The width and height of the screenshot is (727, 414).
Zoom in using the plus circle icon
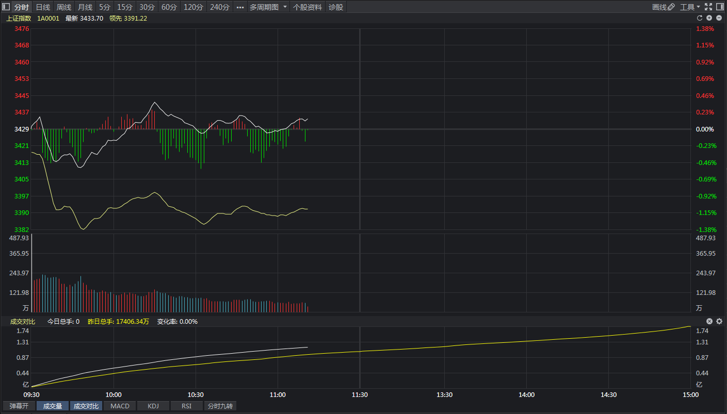point(709,18)
